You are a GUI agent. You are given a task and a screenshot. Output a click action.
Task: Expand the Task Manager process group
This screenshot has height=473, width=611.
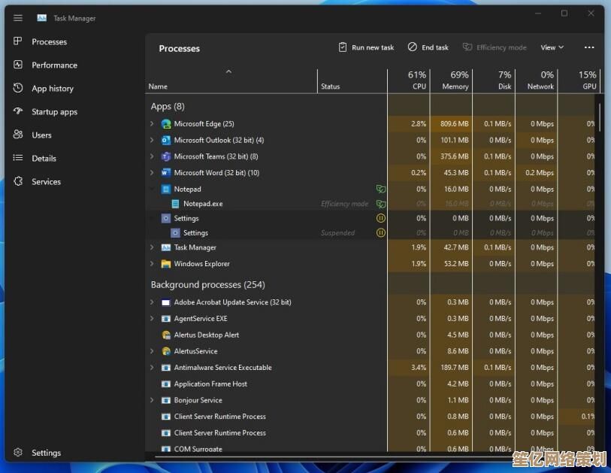pos(152,247)
